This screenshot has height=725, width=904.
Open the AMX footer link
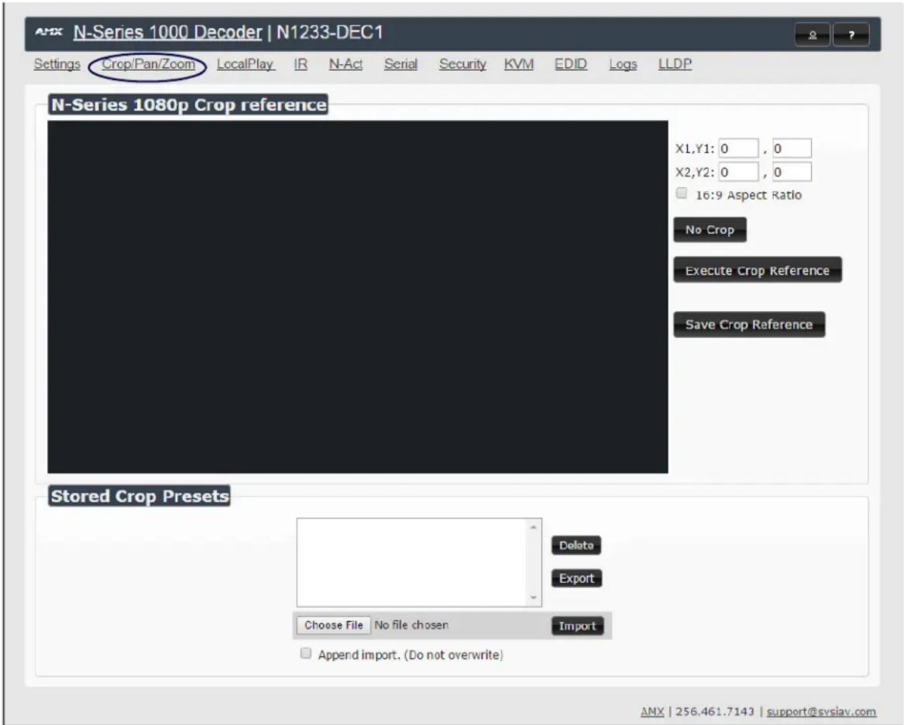pyautogui.click(x=652, y=712)
